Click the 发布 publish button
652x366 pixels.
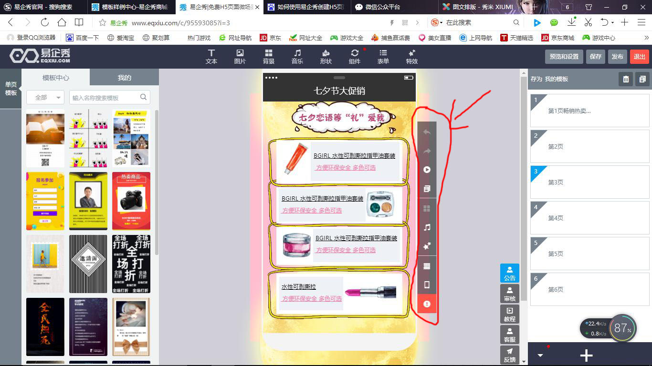pyautogui.click(x=617, y=56)
